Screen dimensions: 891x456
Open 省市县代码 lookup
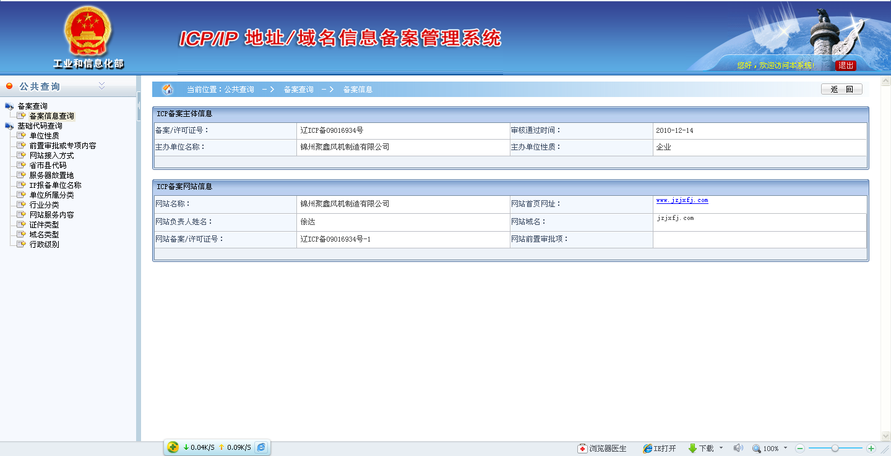48,166
